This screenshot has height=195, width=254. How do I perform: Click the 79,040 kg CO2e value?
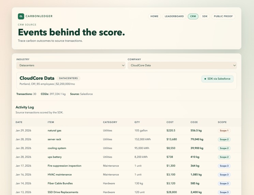197,139
